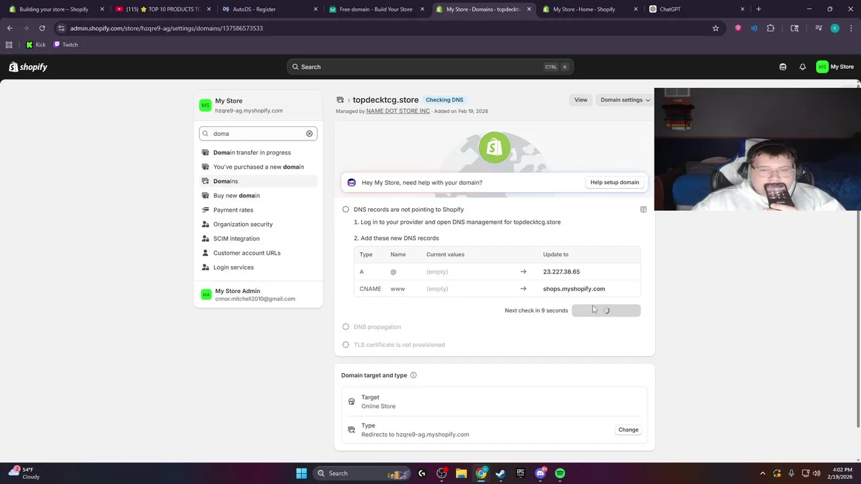Open Spotify from the taskbar
The width and height of the screenshot is (861, 484).
pos(560,473)
